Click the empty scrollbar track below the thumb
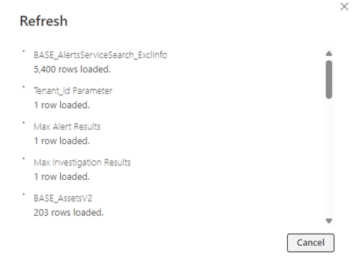 (x=329, y=158)
